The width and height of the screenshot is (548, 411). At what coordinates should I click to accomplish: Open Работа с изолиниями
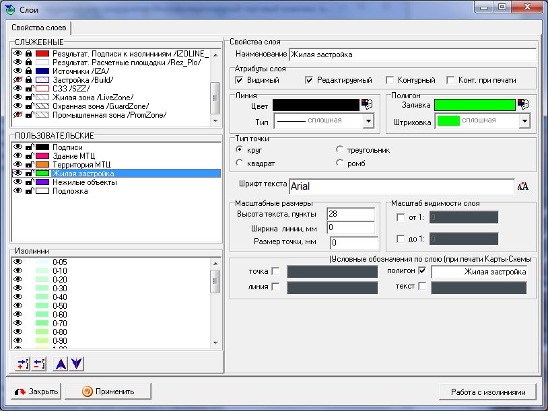pos(488,391)
